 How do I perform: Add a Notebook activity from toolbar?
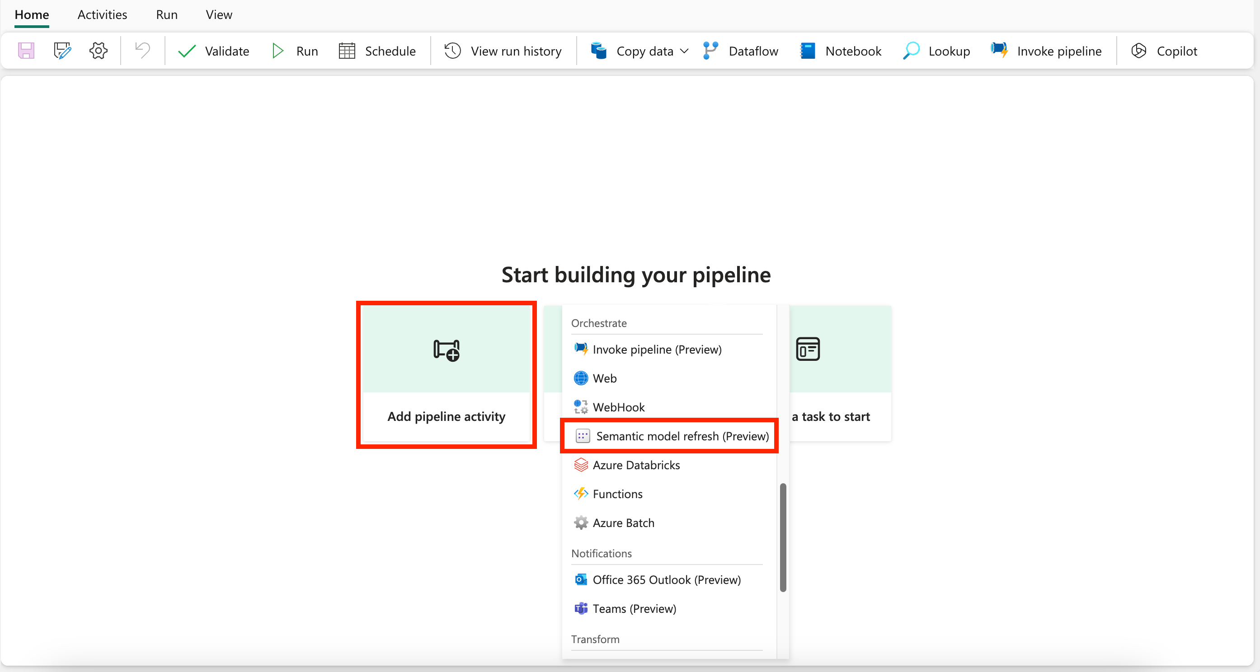coord(840,51)
